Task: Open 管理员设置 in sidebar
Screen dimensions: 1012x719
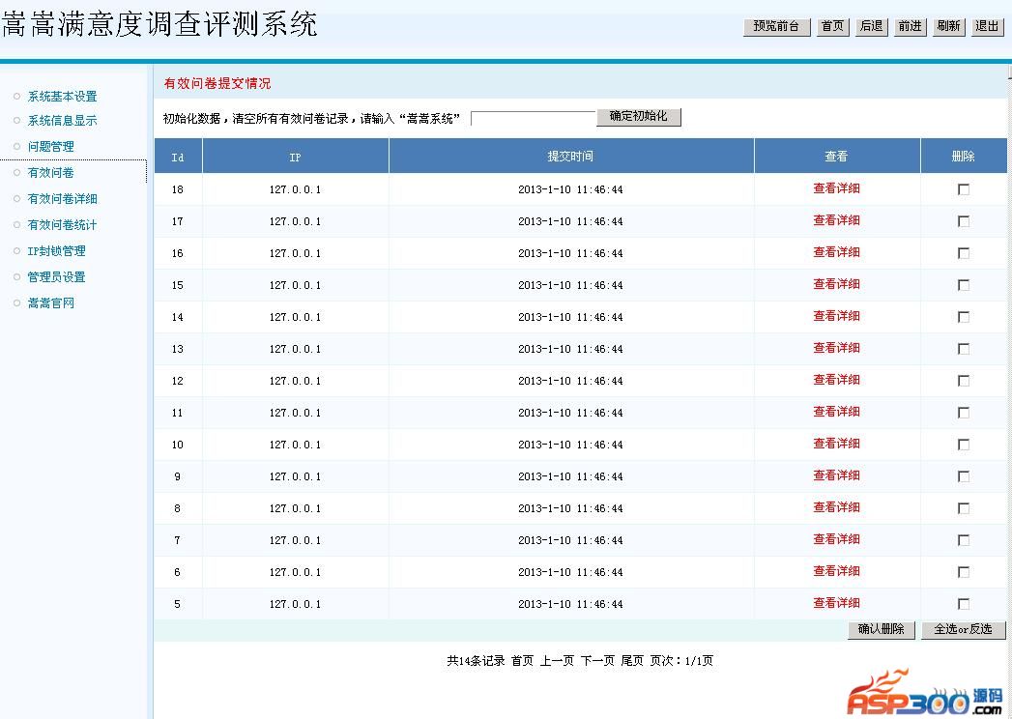Action: click(x=56, y=277)
